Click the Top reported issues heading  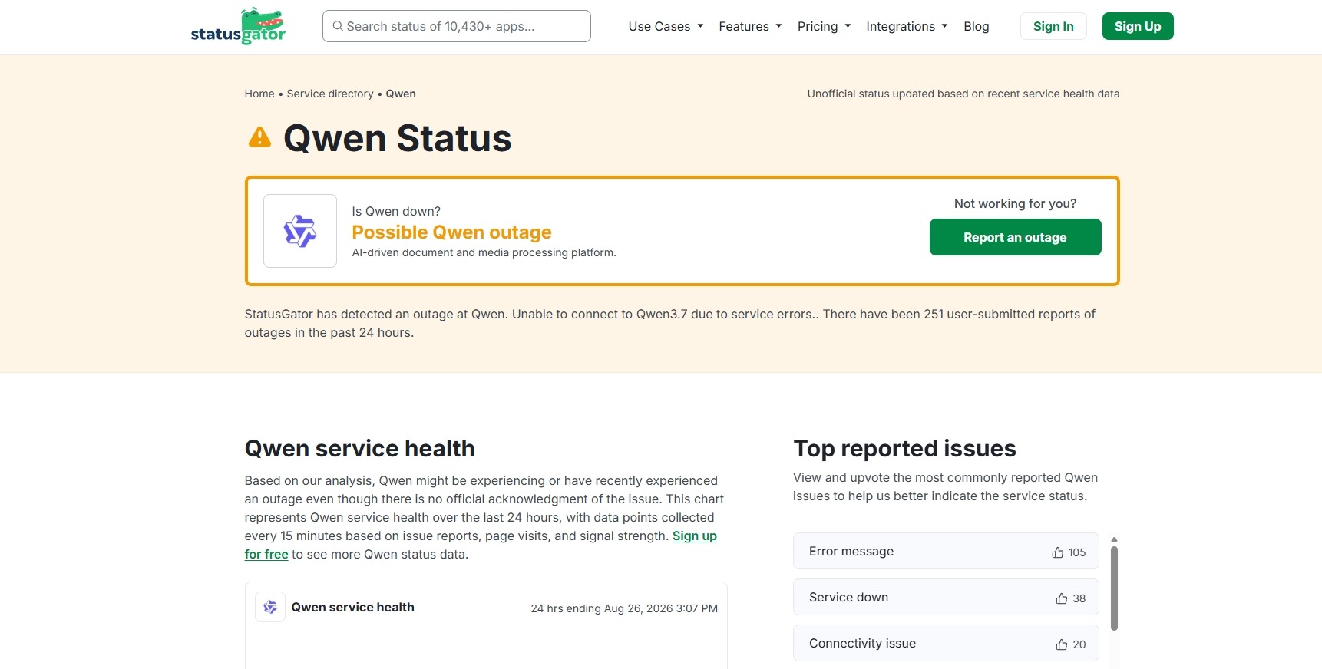click(x=904, y=448)
